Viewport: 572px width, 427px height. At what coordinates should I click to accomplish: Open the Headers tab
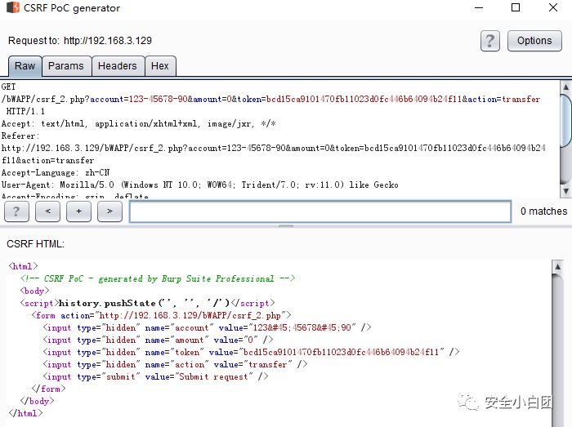tap(118, 66)
